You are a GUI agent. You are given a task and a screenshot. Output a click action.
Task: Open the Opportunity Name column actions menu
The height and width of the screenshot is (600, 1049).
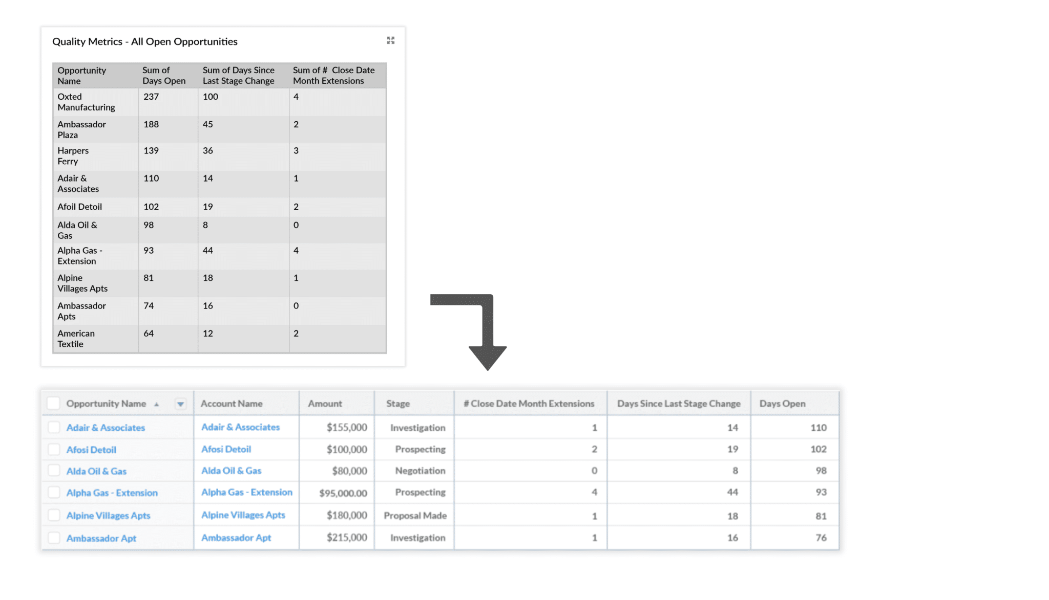click(x=180, y=404)
